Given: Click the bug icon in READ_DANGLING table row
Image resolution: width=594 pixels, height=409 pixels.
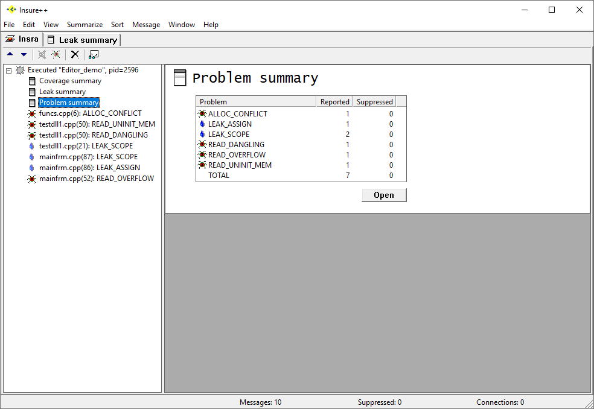Looking at the screenshot, I should (x=202, y=144).
